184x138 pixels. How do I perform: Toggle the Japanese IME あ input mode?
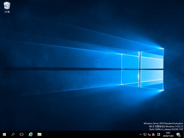pyautogui.click(x=153, y=134)
